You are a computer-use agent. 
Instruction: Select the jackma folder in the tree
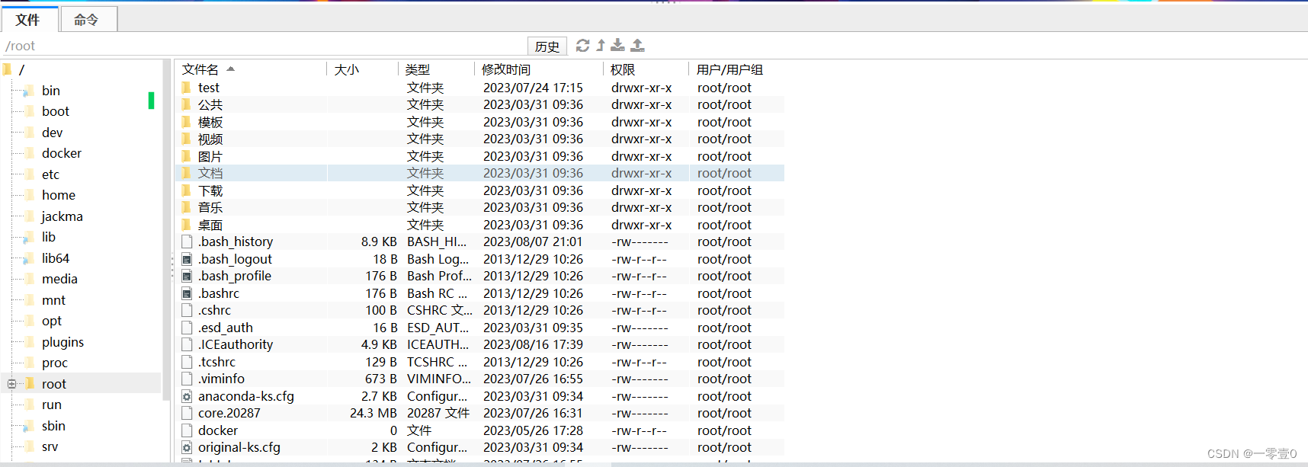tap(63, 216)
